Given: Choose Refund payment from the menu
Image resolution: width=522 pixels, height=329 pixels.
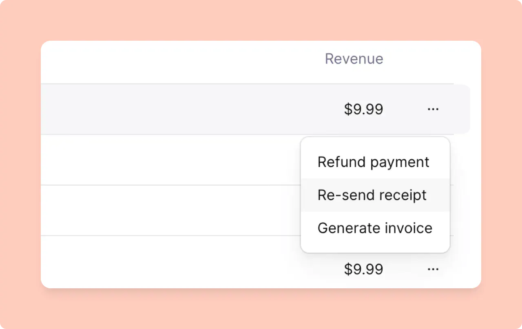Looking at the screenshot, I should [x=373, y=162].
